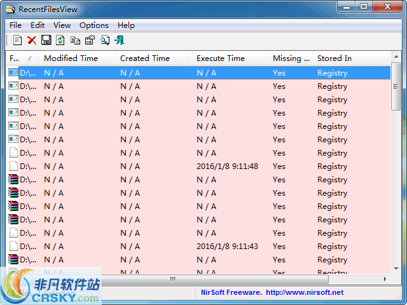Click the Open Selected File toolbar icon
The height and width of the screenshot is (305, 407).
click(x=17, y=40)
